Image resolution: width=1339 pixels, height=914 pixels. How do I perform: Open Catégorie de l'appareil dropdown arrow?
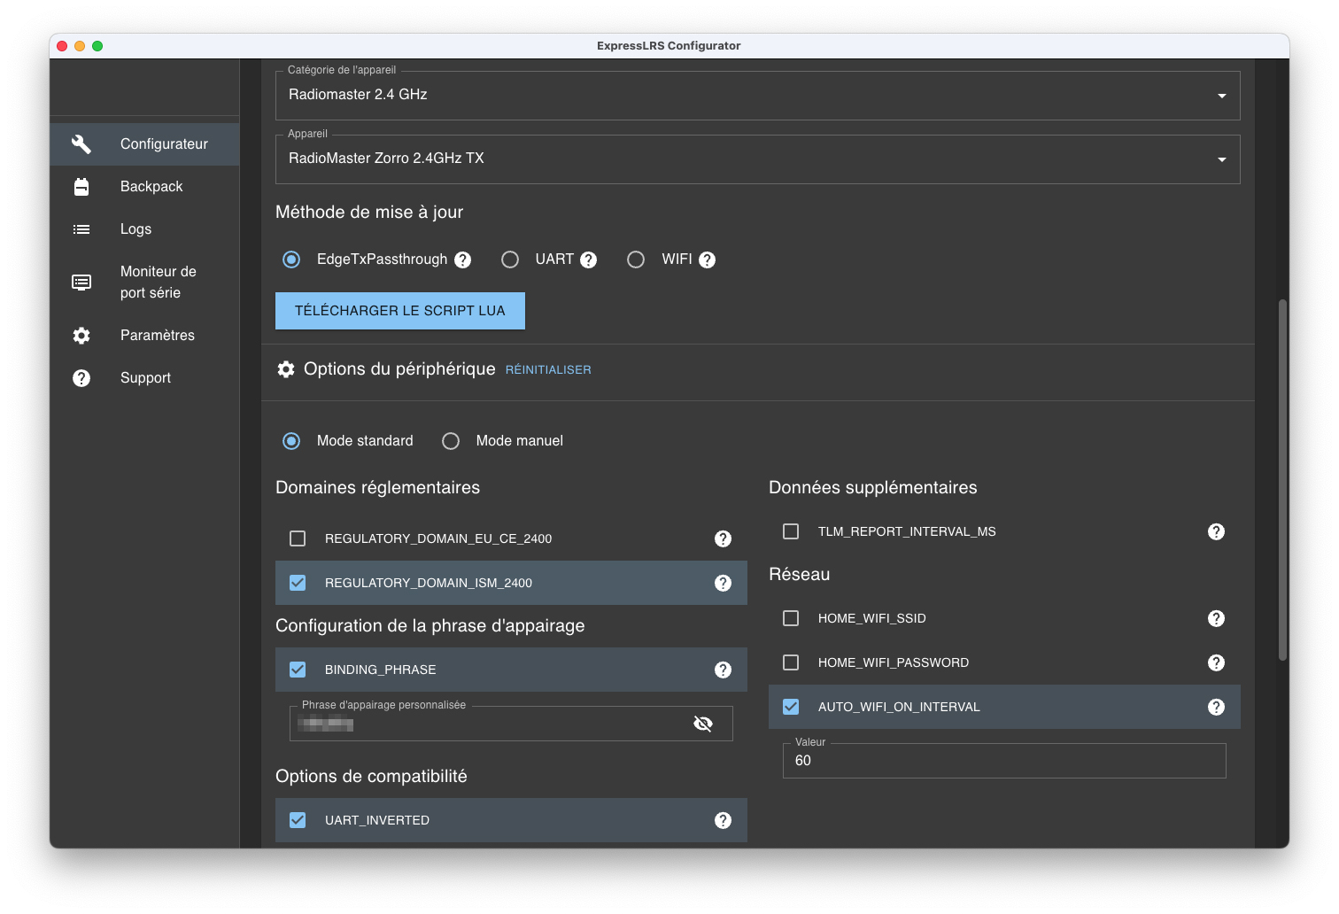[x=1222, y=96]
